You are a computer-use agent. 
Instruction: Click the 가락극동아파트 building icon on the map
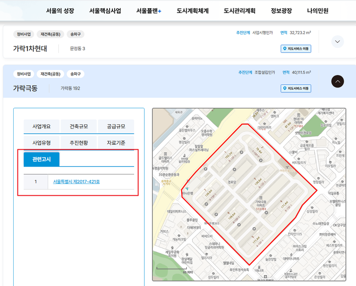(x=260, y=197)
